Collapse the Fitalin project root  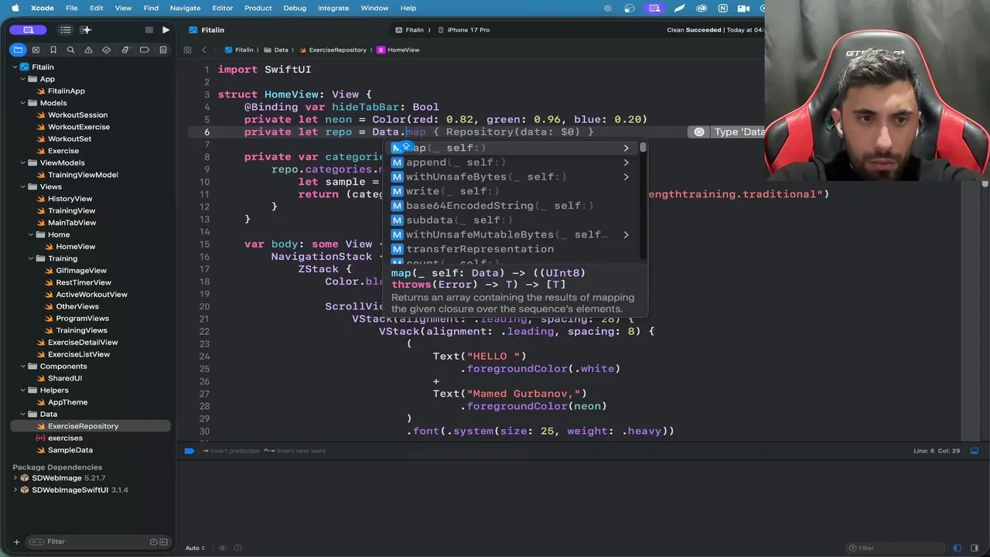15,67
